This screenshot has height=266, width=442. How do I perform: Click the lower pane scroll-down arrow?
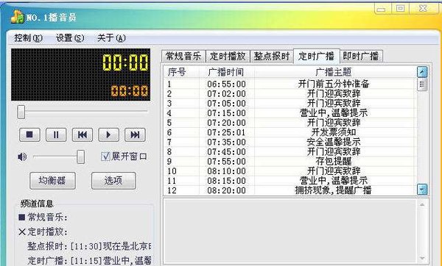pos(422,258)
